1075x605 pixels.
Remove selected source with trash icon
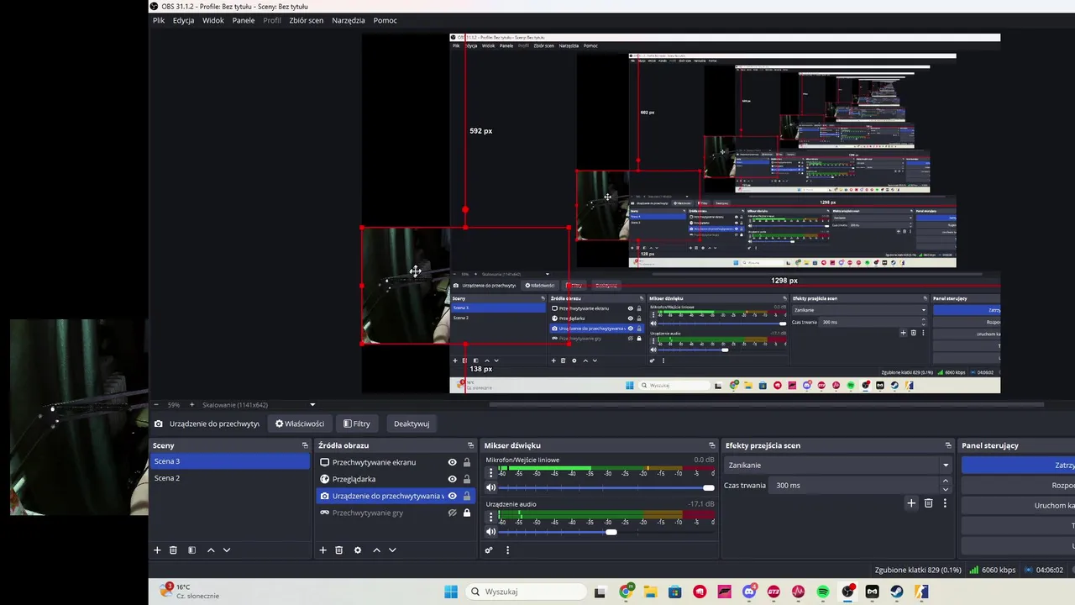[338, 550]
